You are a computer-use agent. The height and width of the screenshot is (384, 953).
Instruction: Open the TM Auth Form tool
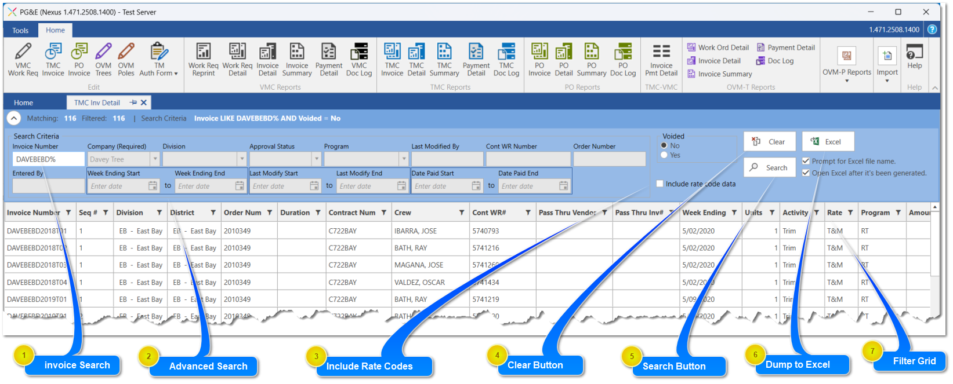[158, 59]
